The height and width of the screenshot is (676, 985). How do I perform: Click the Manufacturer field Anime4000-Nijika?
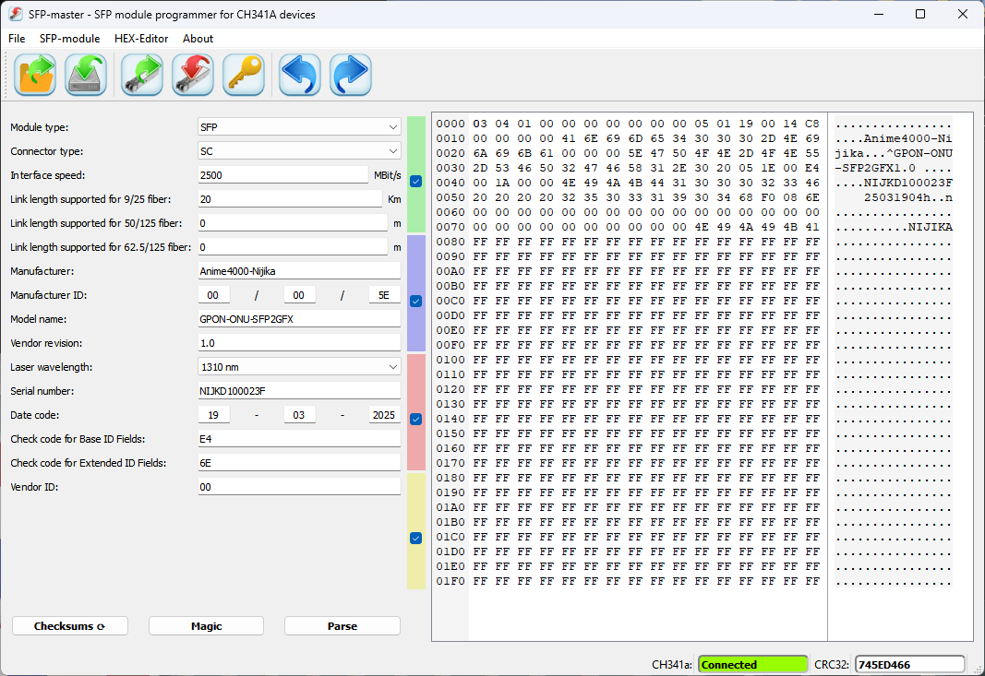coord(299,271)
